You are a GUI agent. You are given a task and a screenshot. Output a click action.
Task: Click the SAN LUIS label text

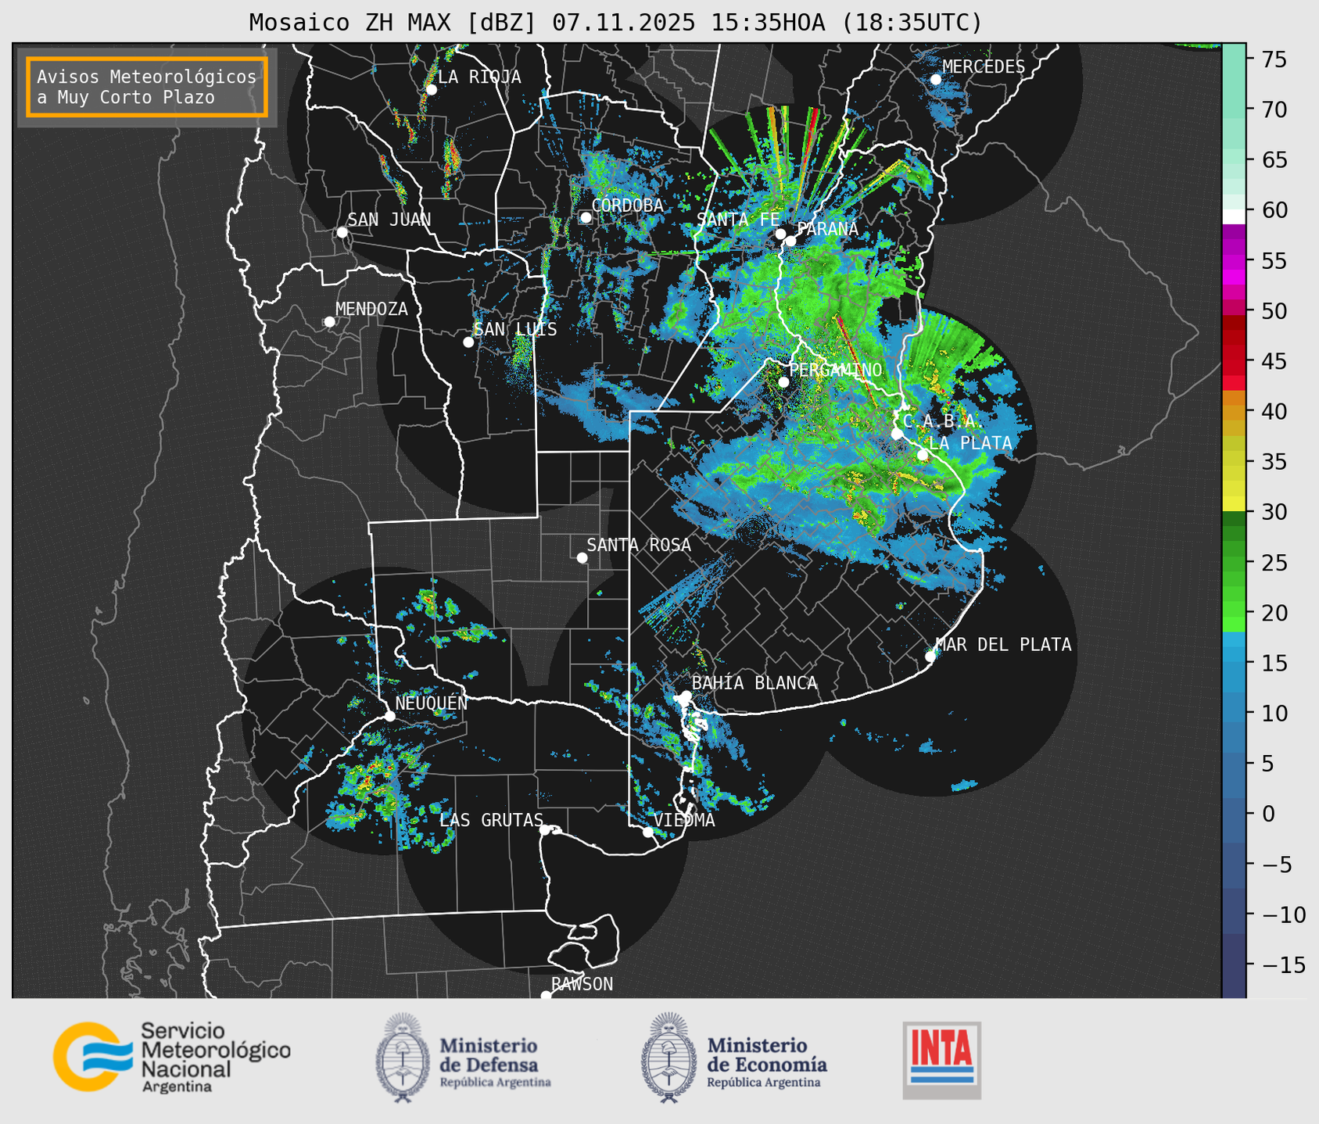tap(515, 330)
